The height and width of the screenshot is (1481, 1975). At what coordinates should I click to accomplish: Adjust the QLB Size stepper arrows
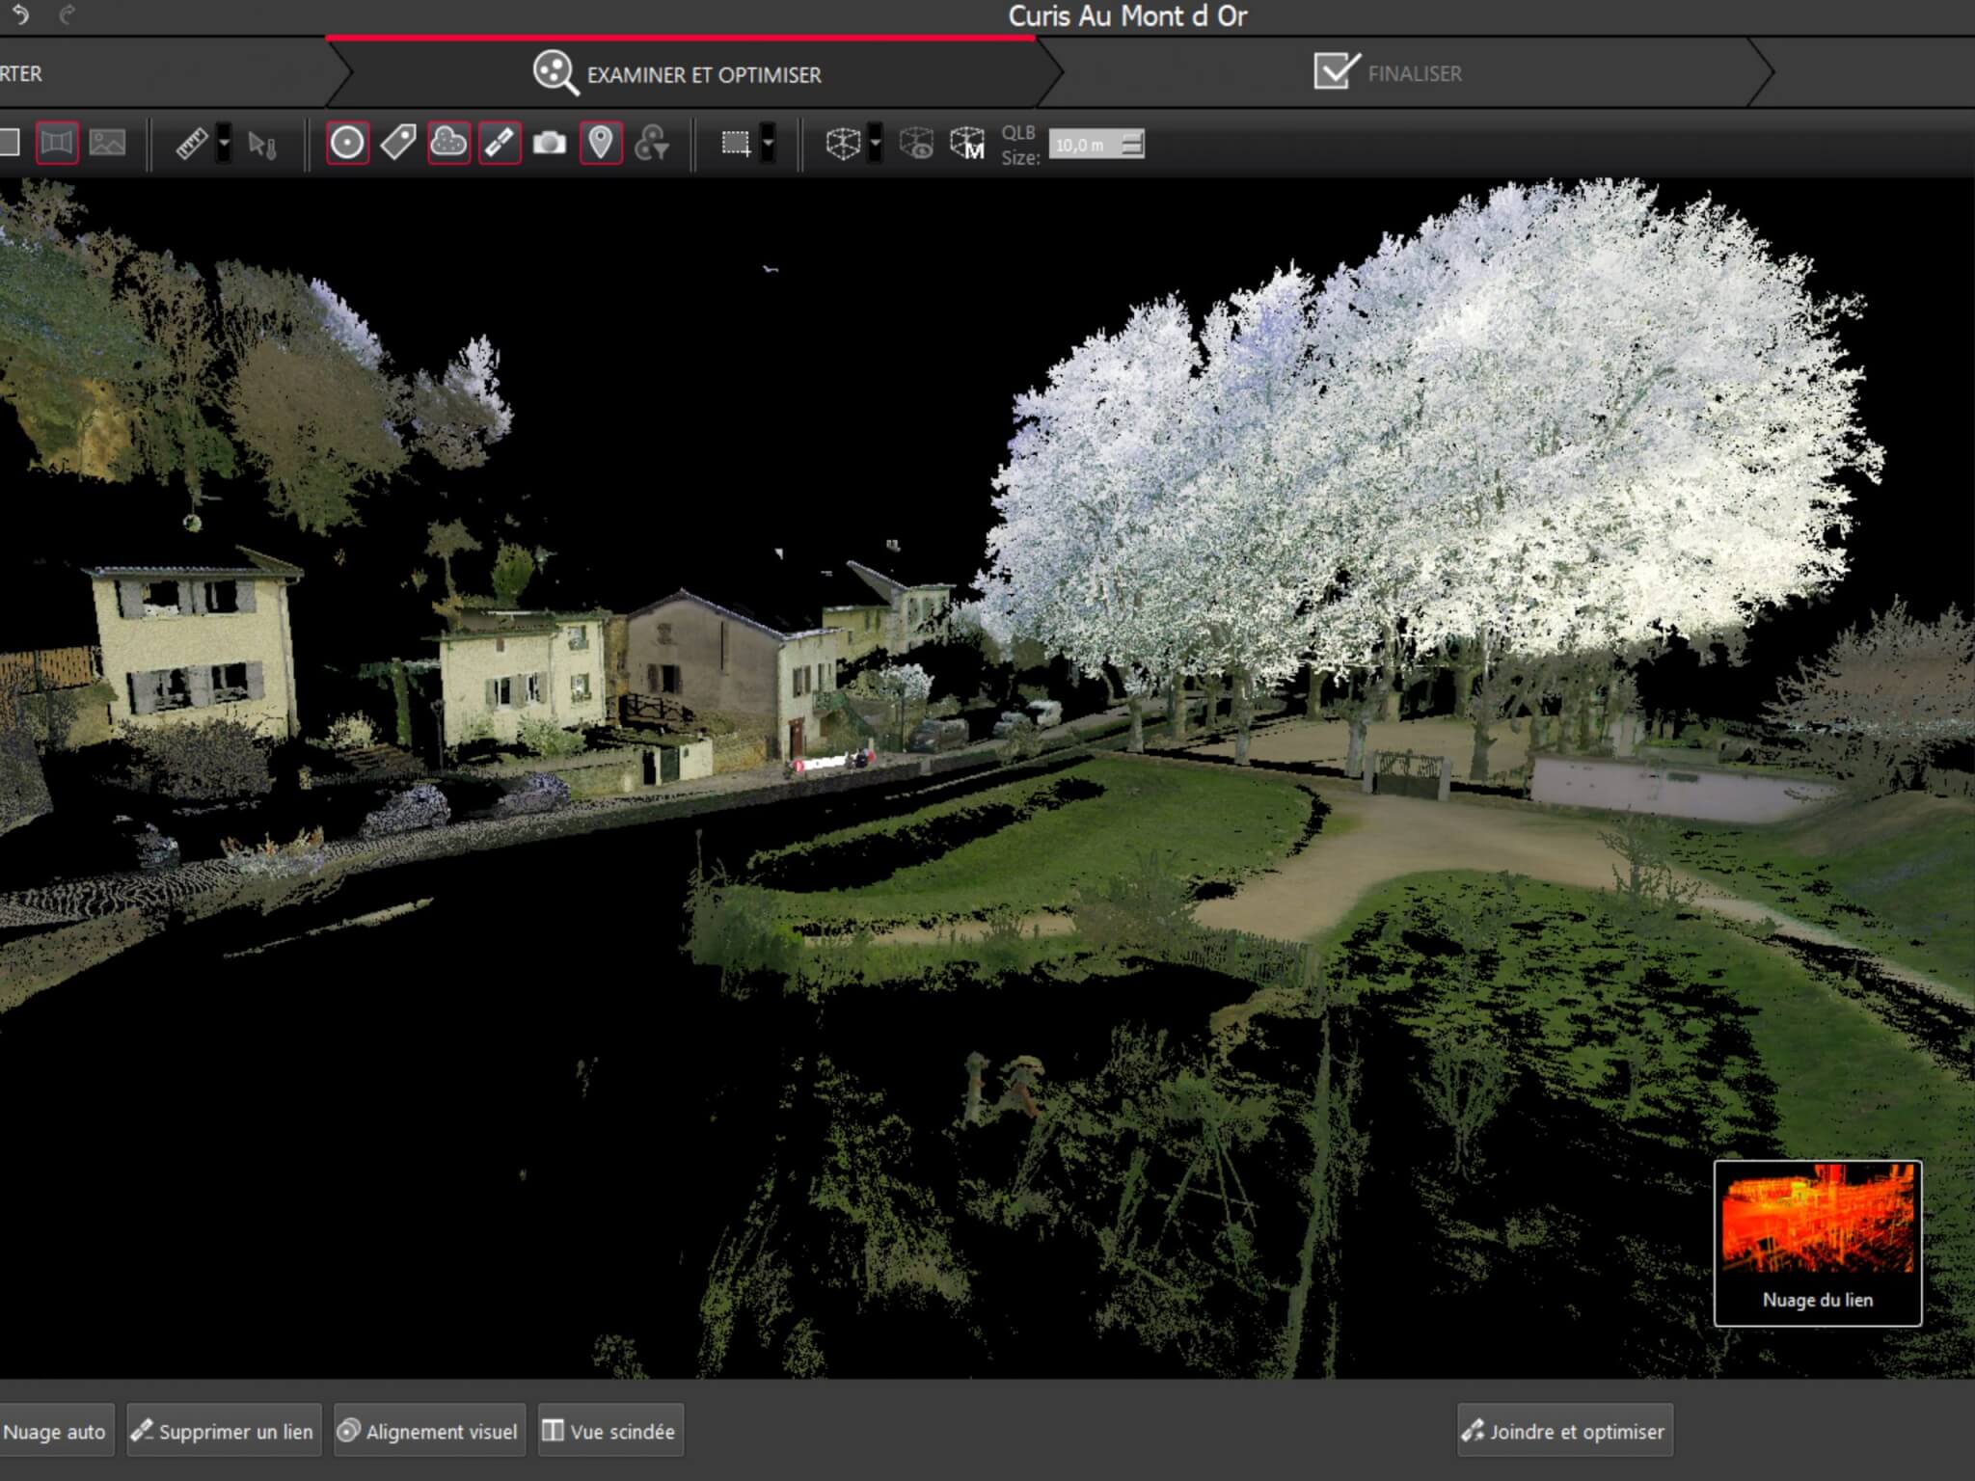[1133, 144]
